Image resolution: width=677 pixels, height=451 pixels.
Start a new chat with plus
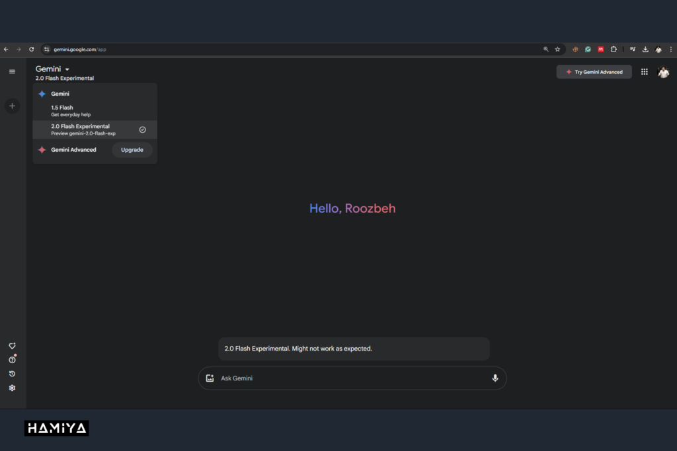(x=12, y=106)
